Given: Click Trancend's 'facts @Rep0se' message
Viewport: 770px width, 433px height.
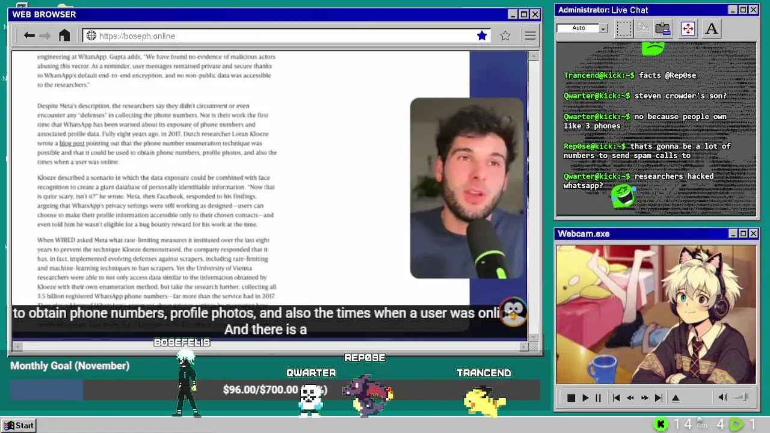Looking at the screenshot, I should click(630, 75).
